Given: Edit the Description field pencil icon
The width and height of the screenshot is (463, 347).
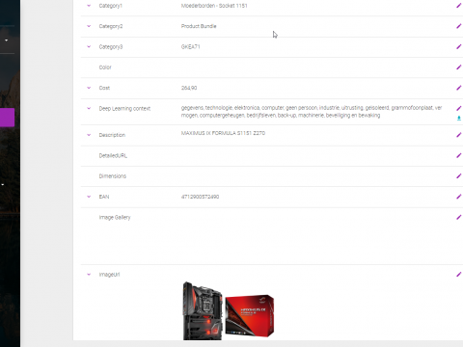Looking at the screenshot, I should [459, 135].
